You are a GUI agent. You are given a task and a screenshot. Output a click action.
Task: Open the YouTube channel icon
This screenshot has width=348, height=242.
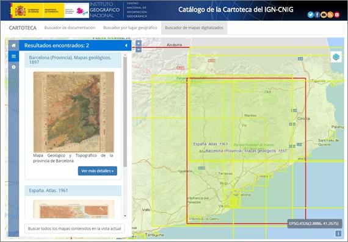(337, 15)
